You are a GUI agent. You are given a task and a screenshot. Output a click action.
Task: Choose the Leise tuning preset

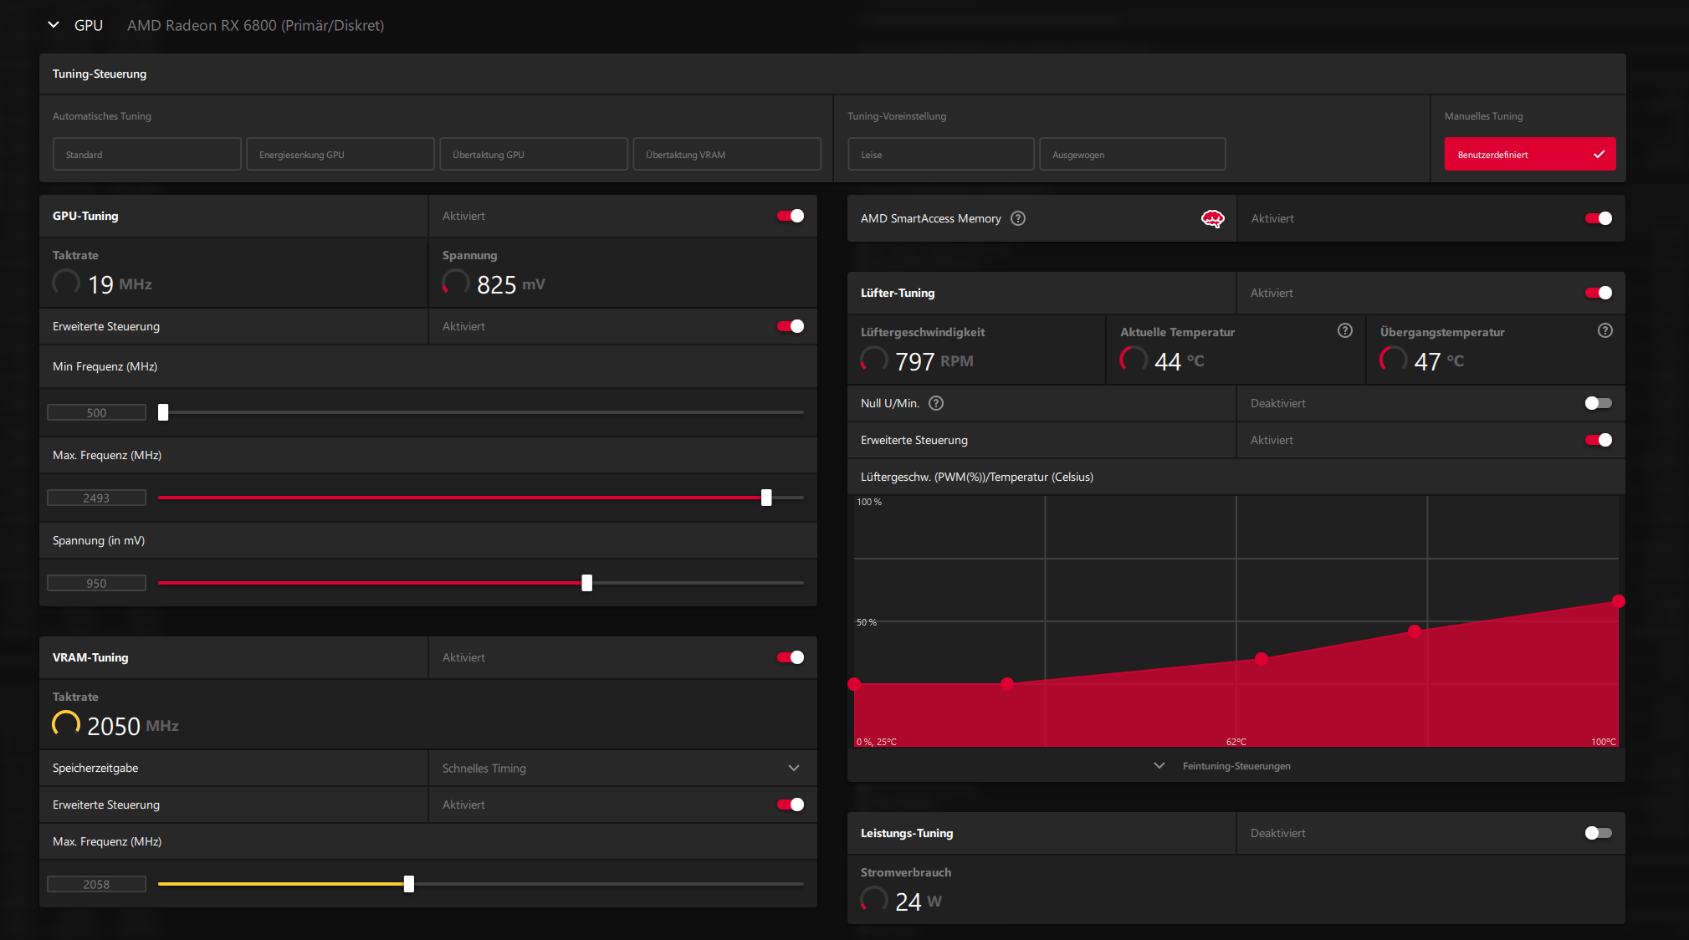pyautogui.click(x=940, y=155)
